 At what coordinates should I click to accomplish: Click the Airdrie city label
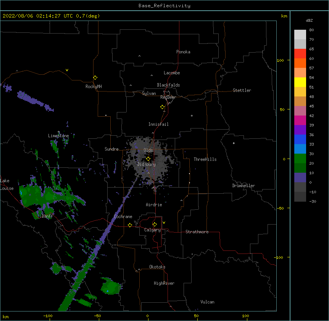(x=154, y=205)
